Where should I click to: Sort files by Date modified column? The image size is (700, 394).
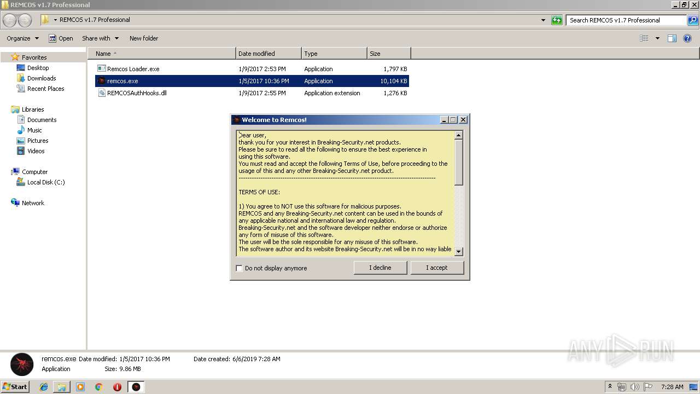269,54
